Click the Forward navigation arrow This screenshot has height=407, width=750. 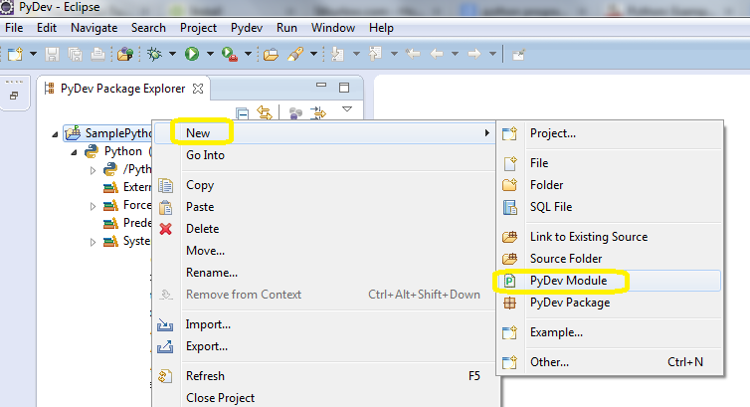474,54
